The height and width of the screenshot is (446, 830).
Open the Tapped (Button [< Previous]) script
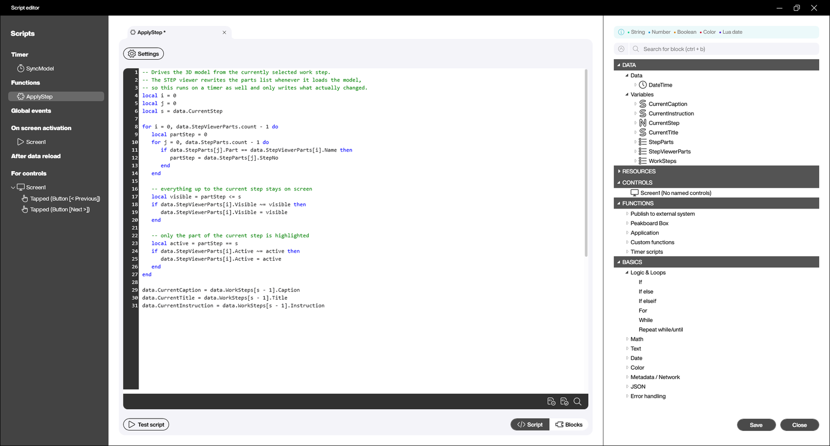point(65,199)
